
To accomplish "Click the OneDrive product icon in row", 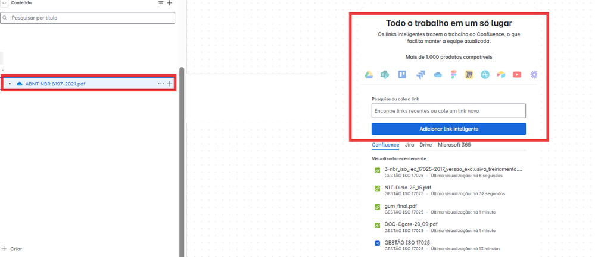I will tap(438, 75).
